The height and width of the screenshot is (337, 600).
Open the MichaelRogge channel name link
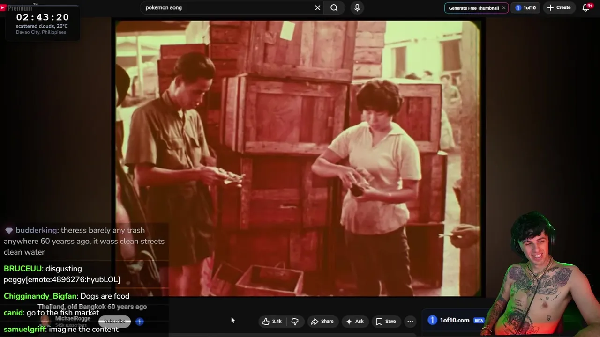click(73, 318)
